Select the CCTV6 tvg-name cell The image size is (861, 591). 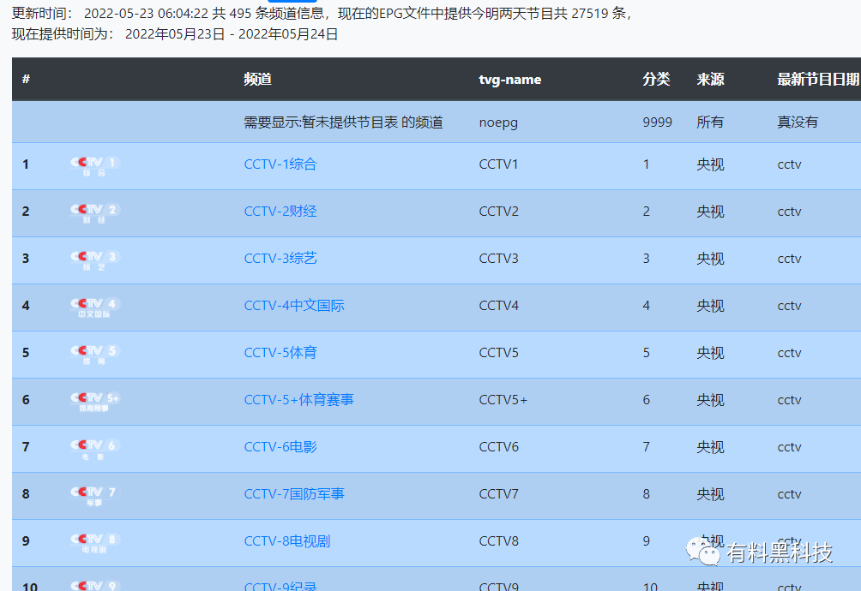tap(498, 447)
